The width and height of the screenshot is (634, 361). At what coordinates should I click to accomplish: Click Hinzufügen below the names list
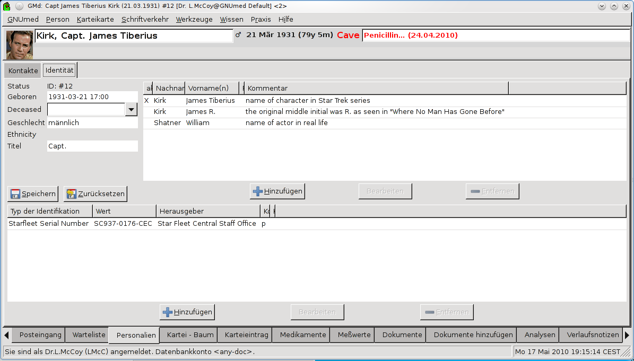[277, 191]
